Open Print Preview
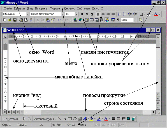Viewport: 167px width, 128px height. [x=26, y=20]
